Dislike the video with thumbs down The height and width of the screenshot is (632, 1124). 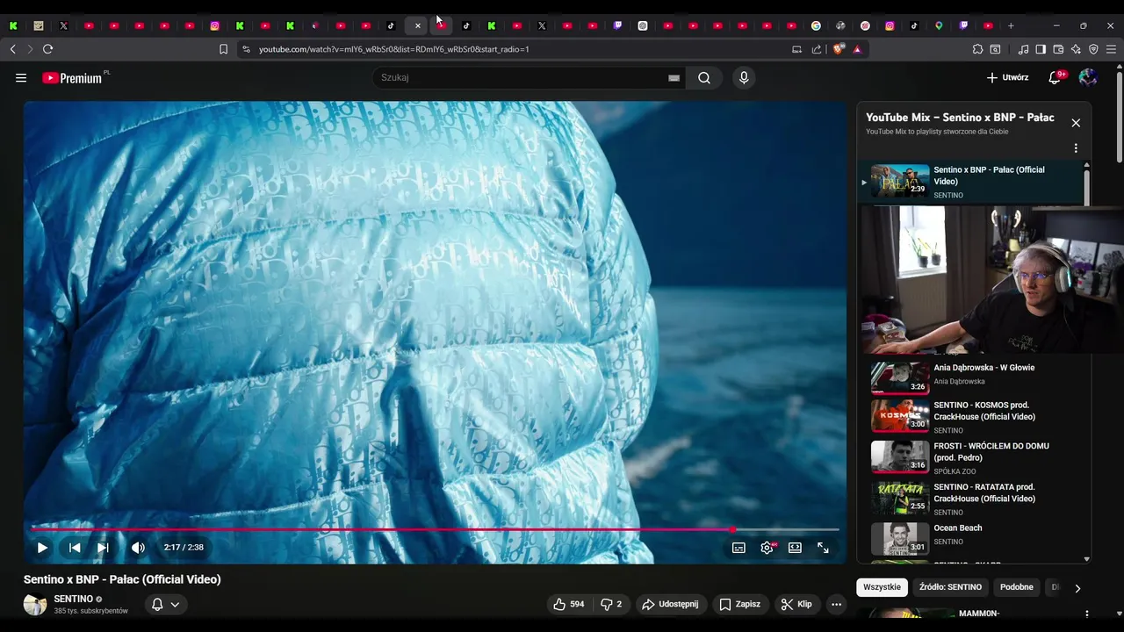point(610,604)
